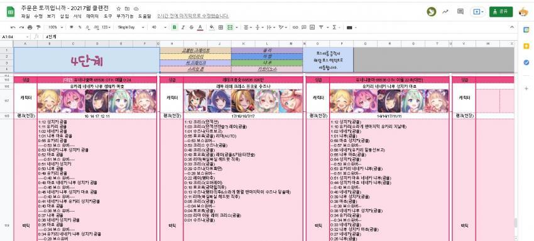Click the 고블린 그레이트 link cell
The height and width of the screenshot is (241, 534).
click(x=195, y=50)
